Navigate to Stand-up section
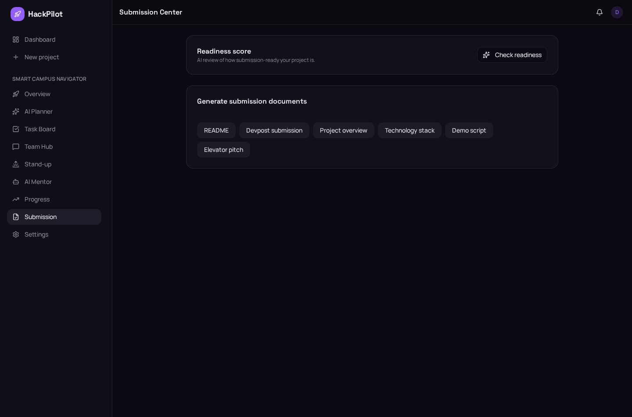This screenshot has height=417, width=632. pos(54,164)
